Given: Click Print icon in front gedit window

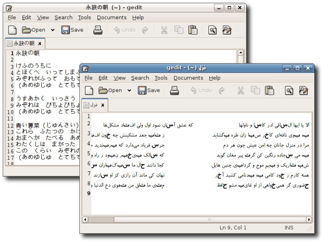Looking at the screenshot, I should tap(174, 90).
